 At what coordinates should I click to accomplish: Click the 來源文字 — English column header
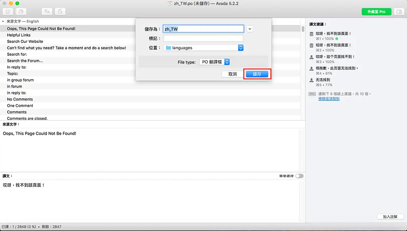tap(23, 21)
